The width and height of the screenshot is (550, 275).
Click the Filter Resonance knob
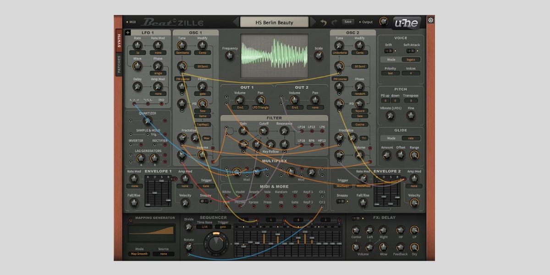click(x=284, y=131)
